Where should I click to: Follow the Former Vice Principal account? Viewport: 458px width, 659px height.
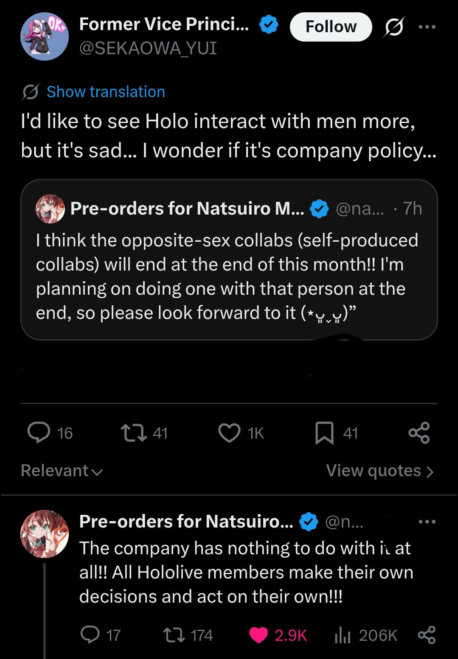pyautogui.click(x=331, y=27)
